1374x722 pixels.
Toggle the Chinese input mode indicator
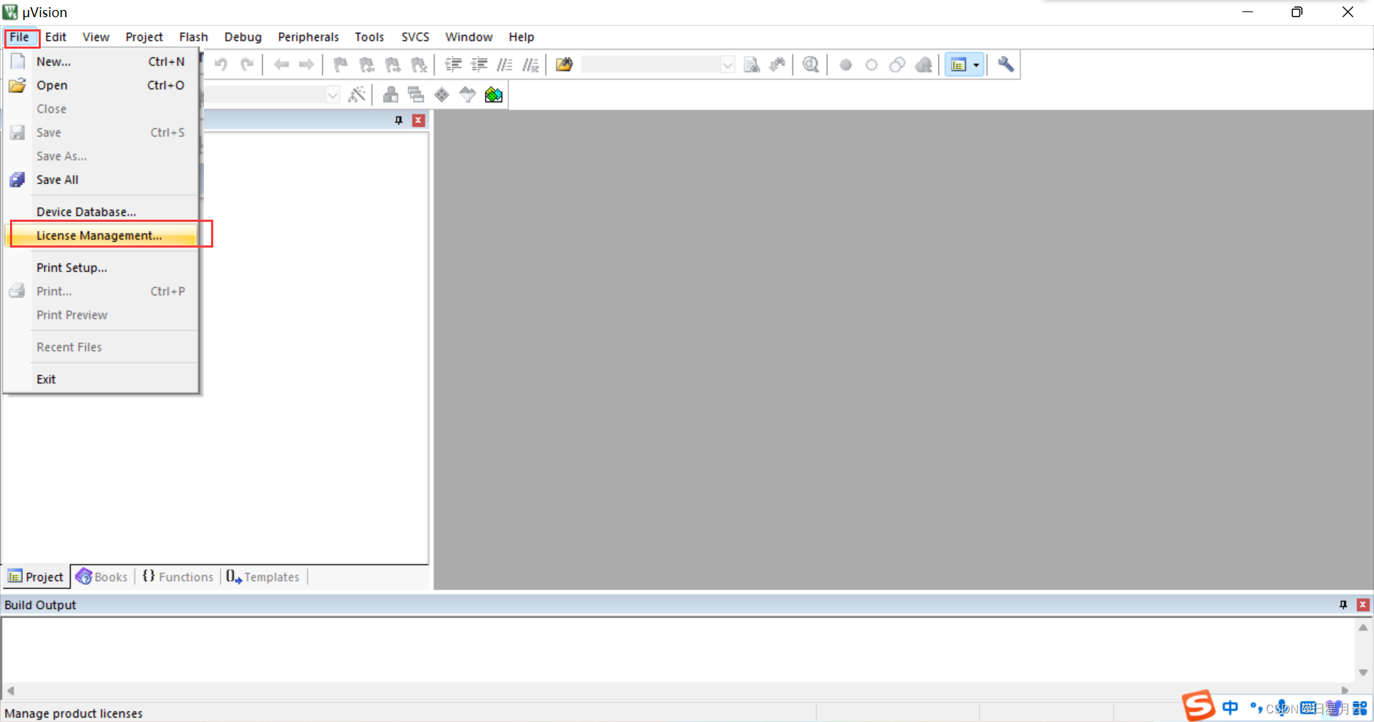pyautogui.click(x=1230, y=708)
